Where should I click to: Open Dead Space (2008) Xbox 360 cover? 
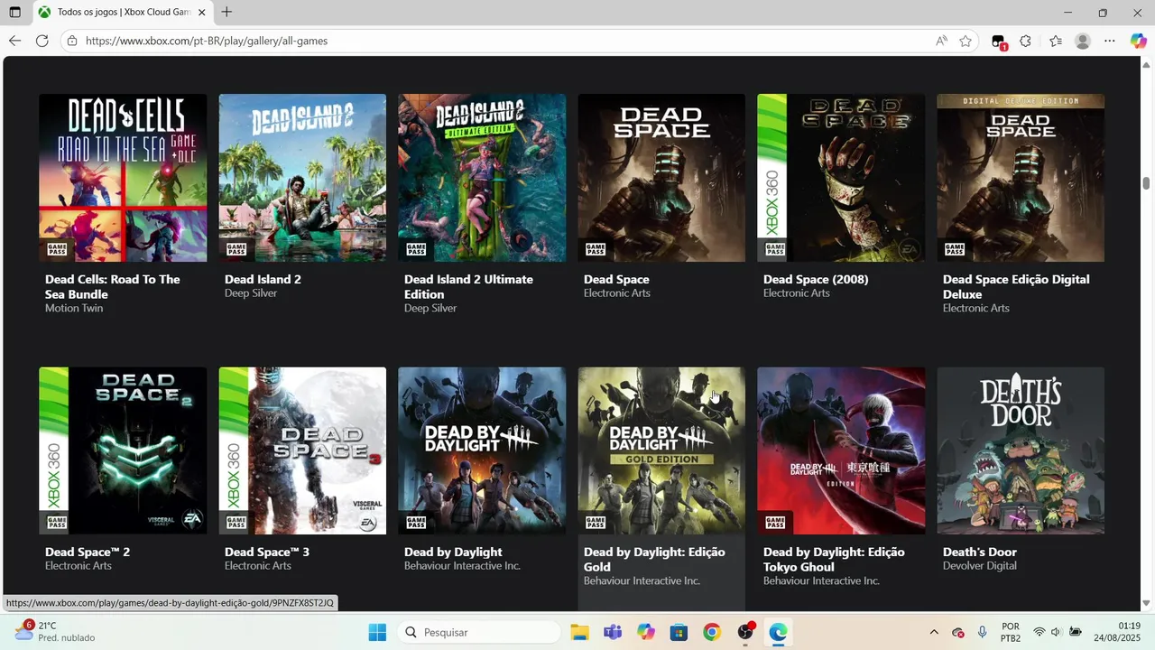click(841, 178)
